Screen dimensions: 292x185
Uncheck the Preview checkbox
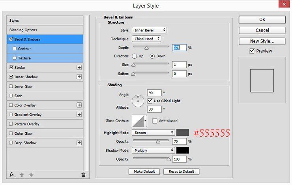[x=252, y=51]
